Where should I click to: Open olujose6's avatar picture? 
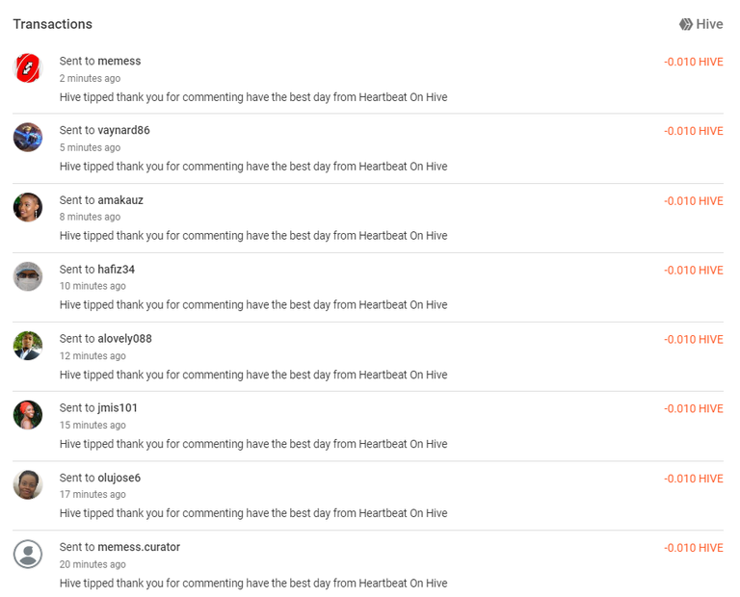pos(28,484)
